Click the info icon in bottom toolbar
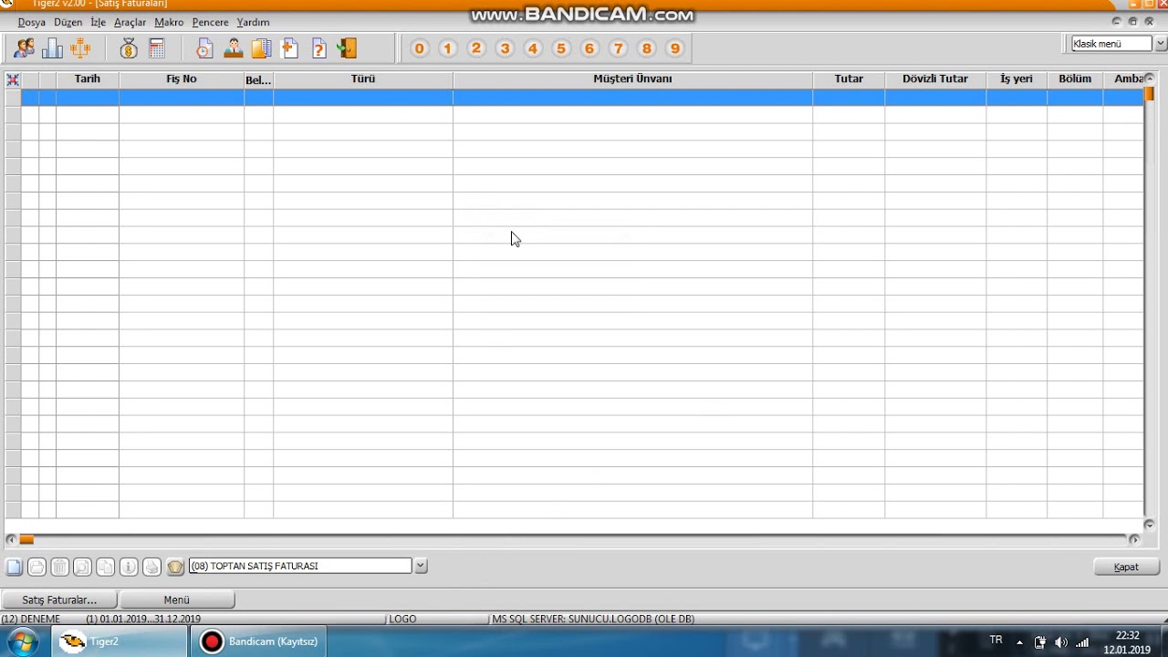 pos(129,567)
